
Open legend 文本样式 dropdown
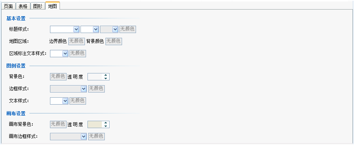coord(59,101)
